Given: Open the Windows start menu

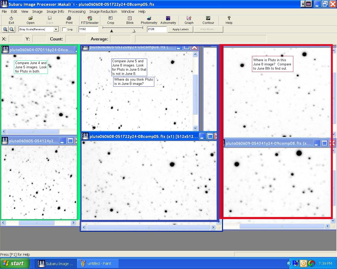Looking at the screenshot, I should click(14, 263).
